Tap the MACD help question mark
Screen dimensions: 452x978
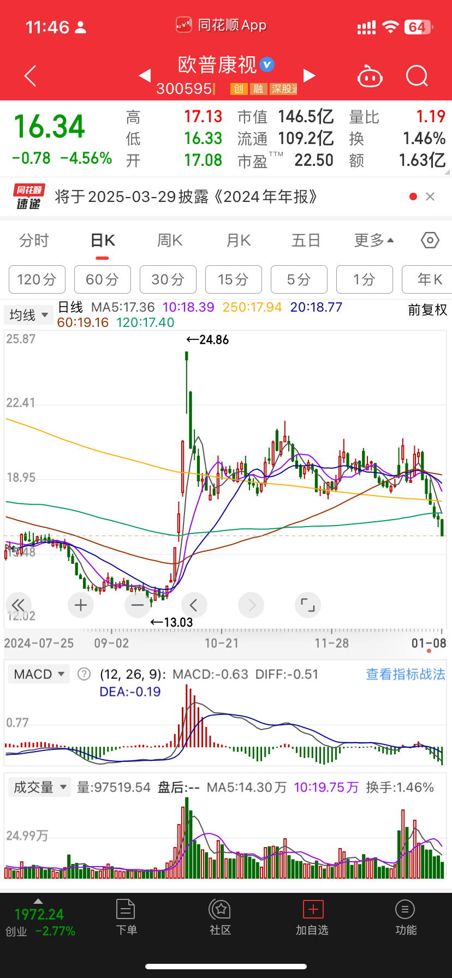pyautogui.click(x=84, y=674)
